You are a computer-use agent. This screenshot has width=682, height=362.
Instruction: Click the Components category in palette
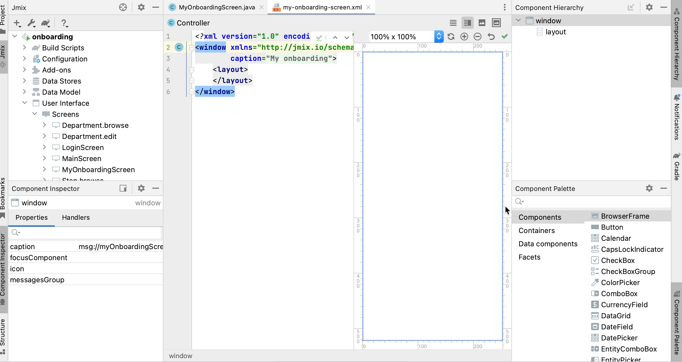click(540, 217)
